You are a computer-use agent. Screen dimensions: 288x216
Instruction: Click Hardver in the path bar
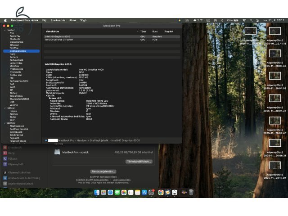click(x=82, y=140)
